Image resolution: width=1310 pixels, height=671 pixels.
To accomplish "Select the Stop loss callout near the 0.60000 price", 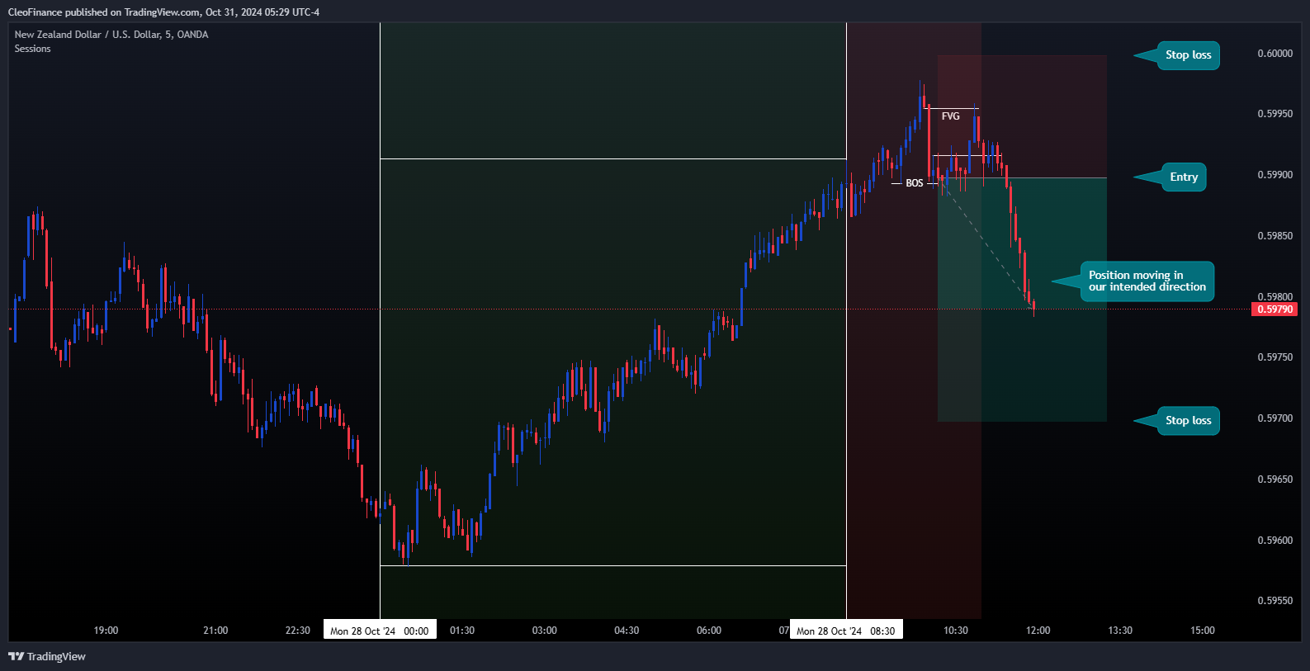I will (x=1188, y=55).
